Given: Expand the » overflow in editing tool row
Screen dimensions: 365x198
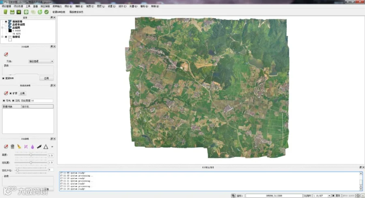Looking at the screenshot, I should pos(52,146).
